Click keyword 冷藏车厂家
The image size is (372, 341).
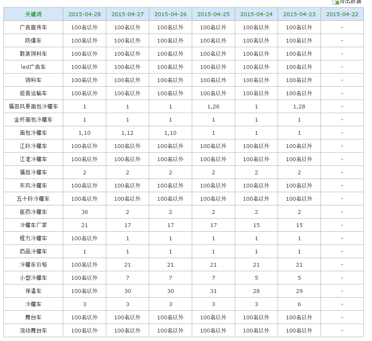[34, 225]
